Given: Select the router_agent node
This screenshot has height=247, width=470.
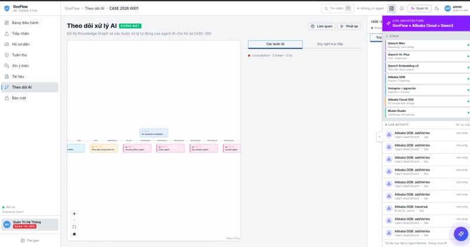Looking at the screenshot, I should pos(170,148).
